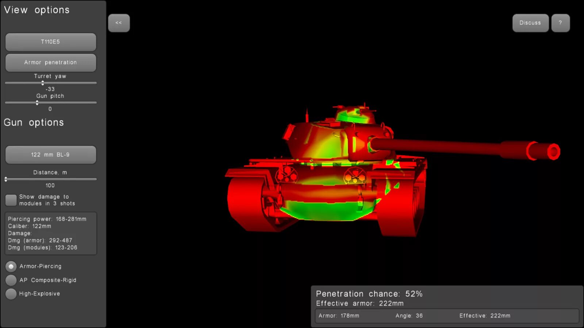
Task: Click the distance value 100
Action: coord(50,186)
